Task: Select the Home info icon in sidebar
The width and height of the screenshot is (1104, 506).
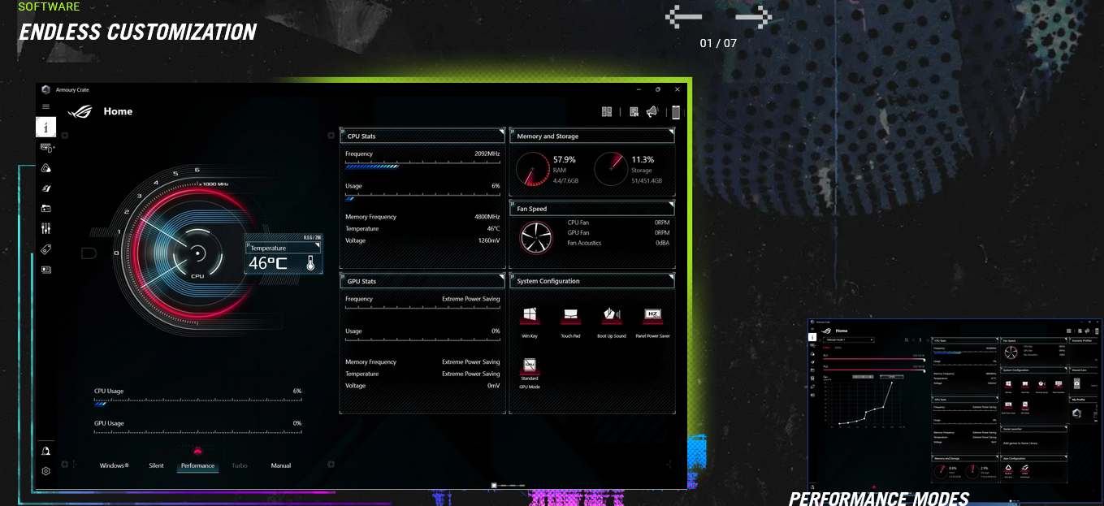Action: (x=46, y=127)
